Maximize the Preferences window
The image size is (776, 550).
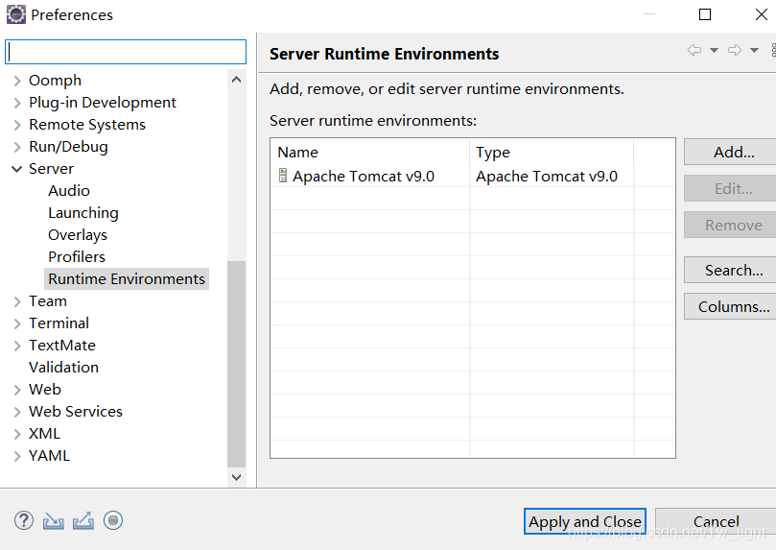[x=705, y=14]
